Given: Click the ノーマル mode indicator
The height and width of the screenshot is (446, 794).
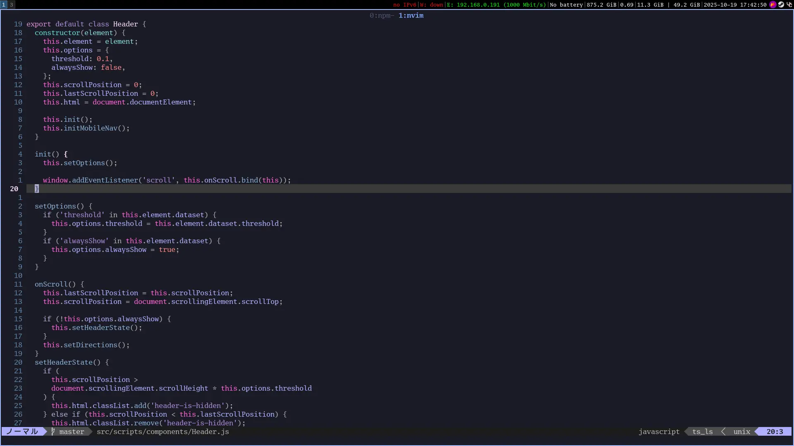Looking at the screenshot, I should click(22, 432).
